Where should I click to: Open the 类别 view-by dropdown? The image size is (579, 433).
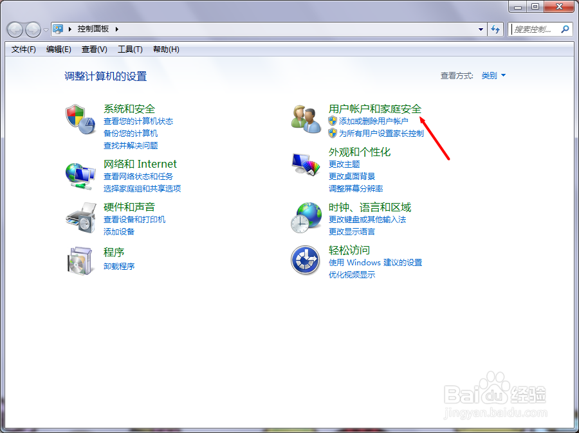click(x=493, y=76)
